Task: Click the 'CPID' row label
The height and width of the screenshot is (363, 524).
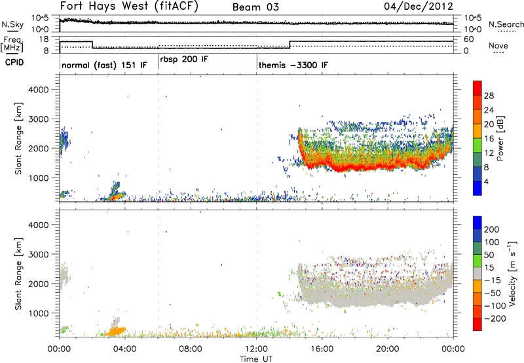Action: [14, 62]
